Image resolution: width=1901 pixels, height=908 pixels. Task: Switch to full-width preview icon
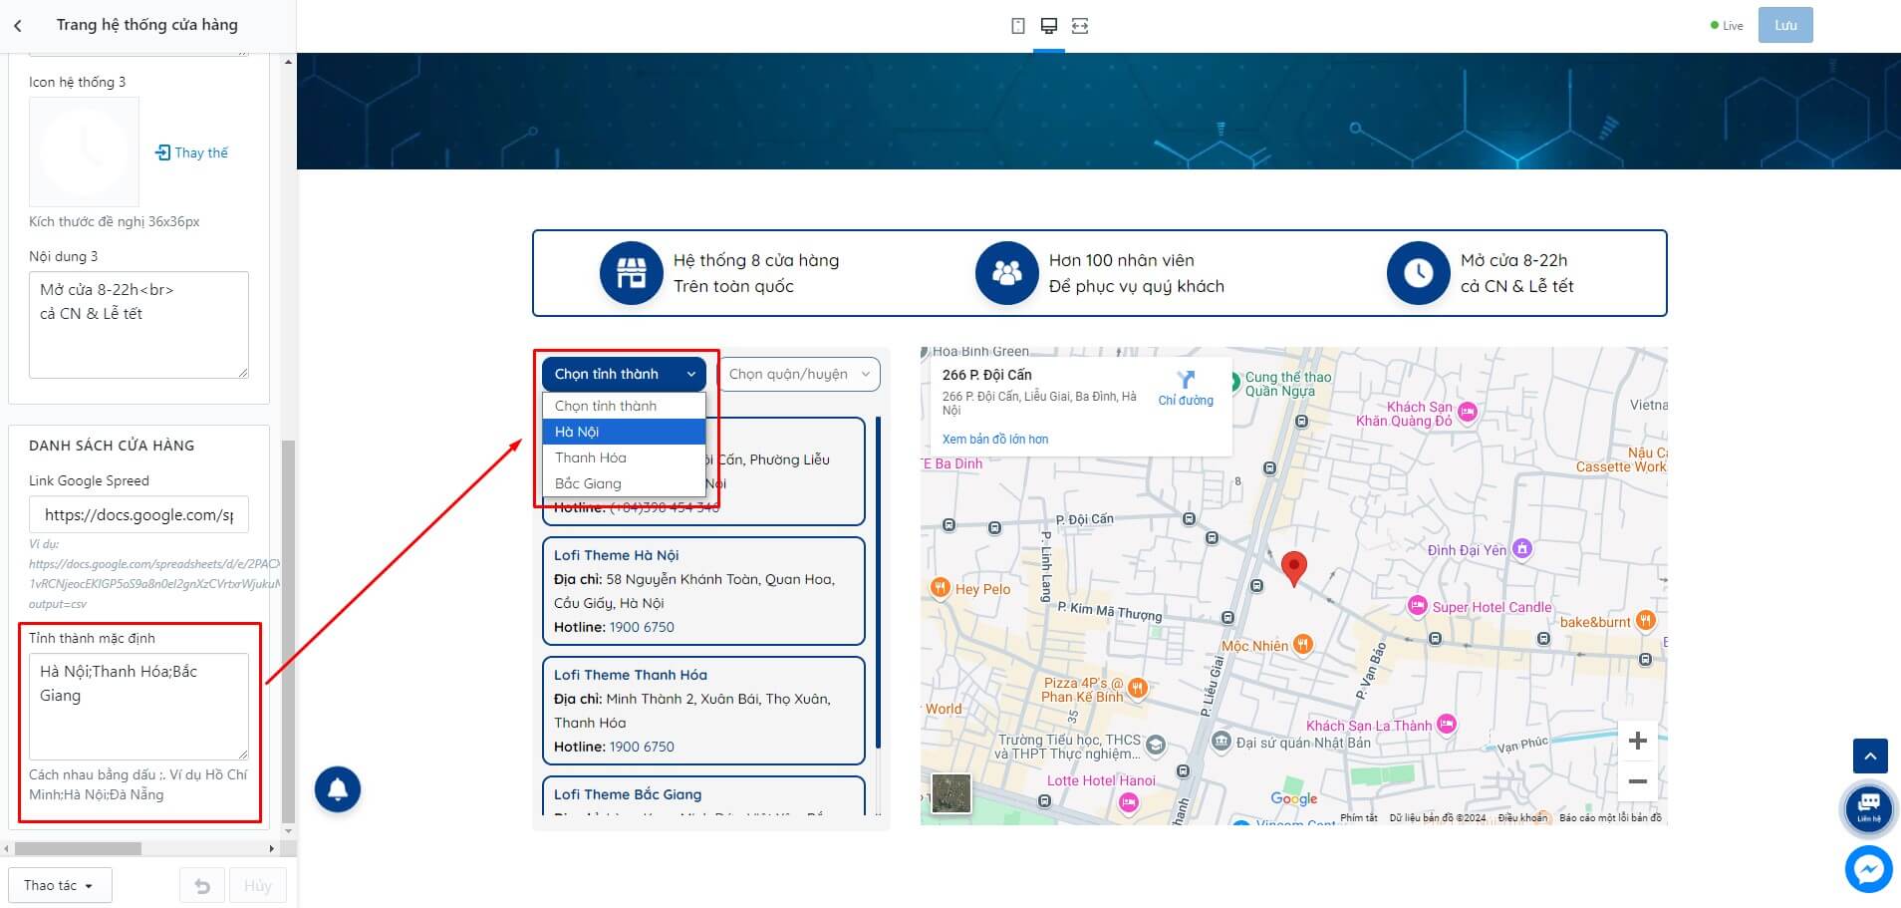1080,26
